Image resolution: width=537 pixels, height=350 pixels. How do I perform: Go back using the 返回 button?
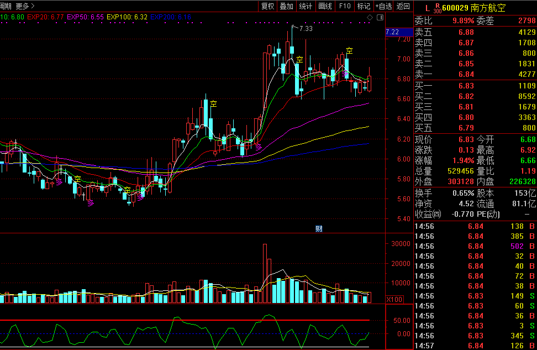coord(403,6)
